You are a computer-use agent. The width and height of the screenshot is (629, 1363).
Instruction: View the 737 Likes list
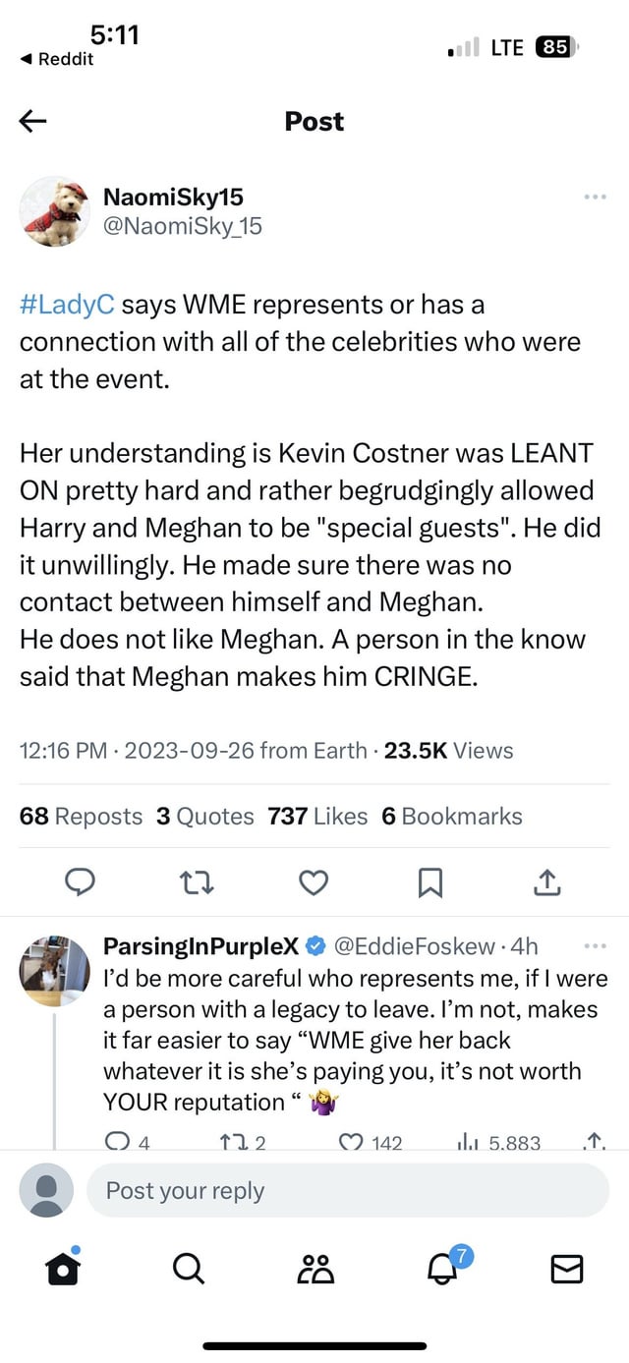[316, 816]
